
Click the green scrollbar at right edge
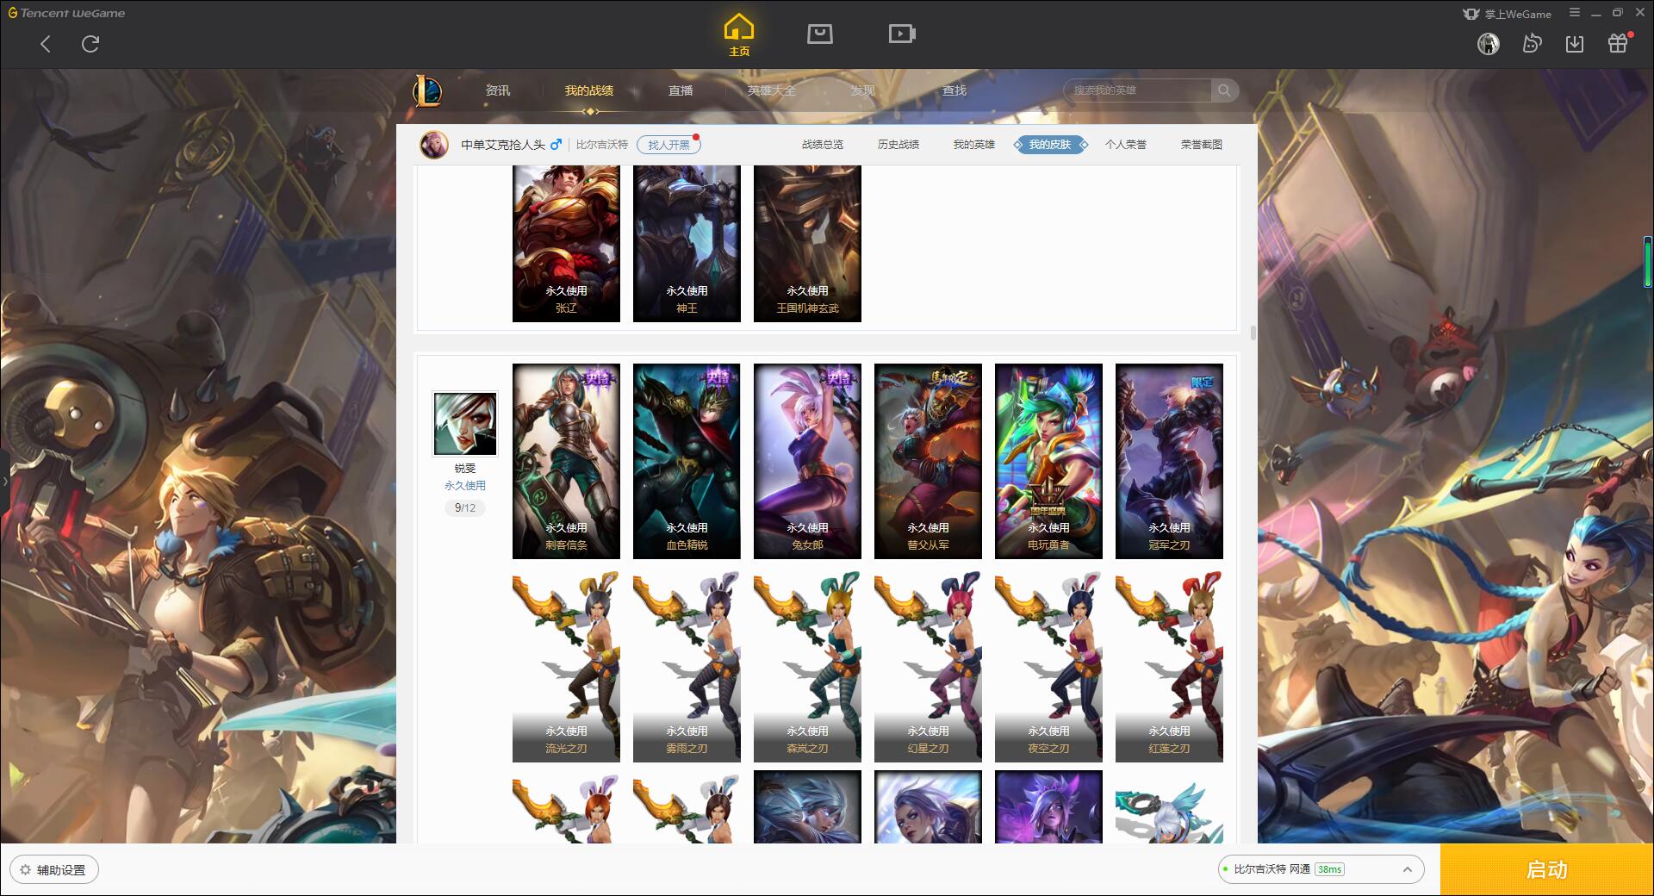1648,262
